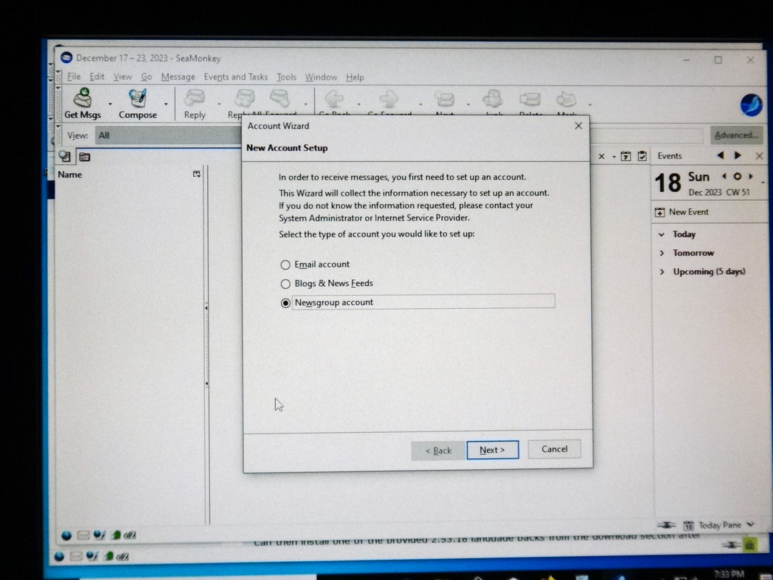Screen dimensions: 773x580
Task: Click the SeaMonkey throbber logo icon
Action: pyautogui.click(x=751, y=104)
